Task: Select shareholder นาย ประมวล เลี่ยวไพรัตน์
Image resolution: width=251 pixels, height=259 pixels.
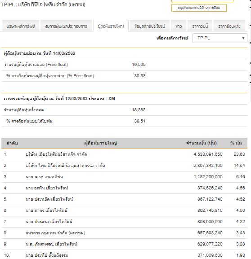Action: (49, 222)
